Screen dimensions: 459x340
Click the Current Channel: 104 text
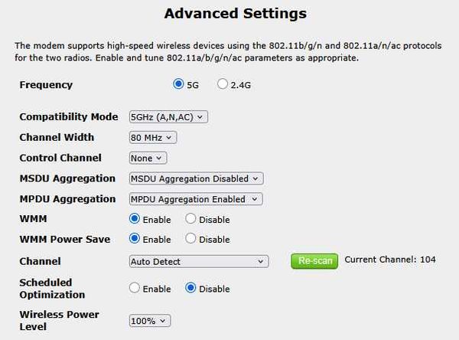pyautogui.click(x=390, y=260)
